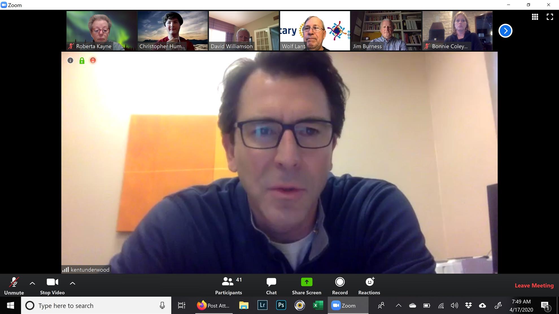Select Roberta Kayne's video thumbnail
Screen dimensions: 559x314
pyautogui.click(x=101, y=31)
